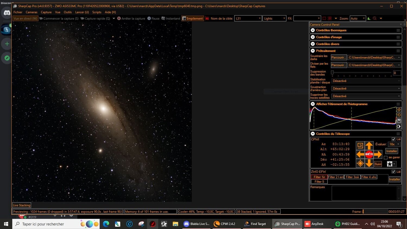The width and height of the screenshot is (407, 229).
Task: Click the red selection area icon in toolbar
Action: [x=324, y=18]
